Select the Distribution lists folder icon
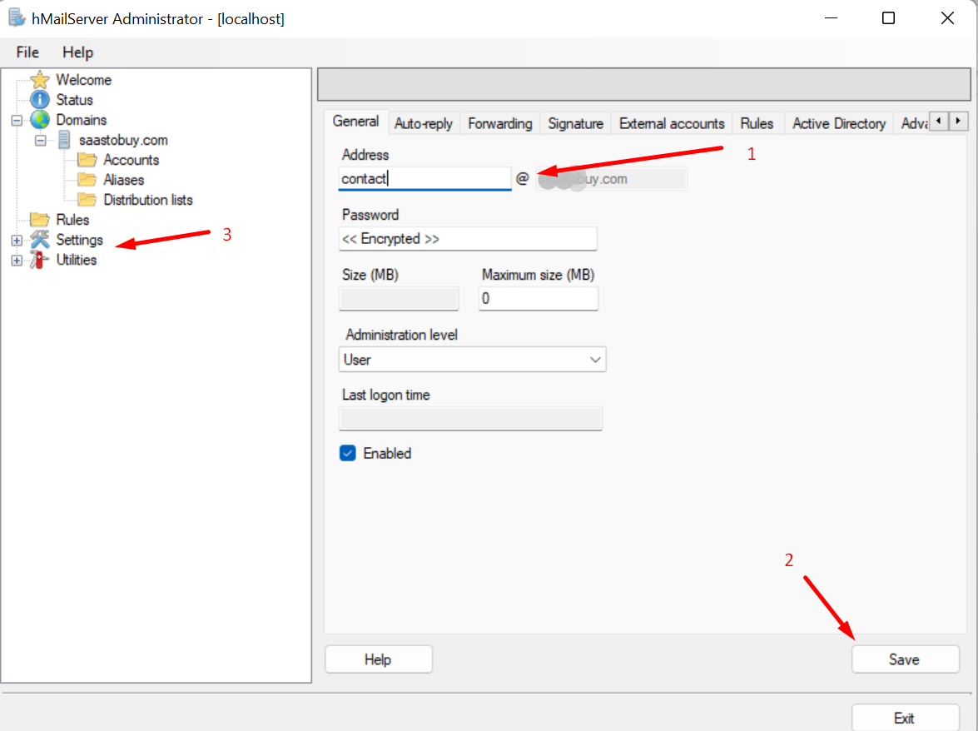978x731 pixels. coord(88,200)
